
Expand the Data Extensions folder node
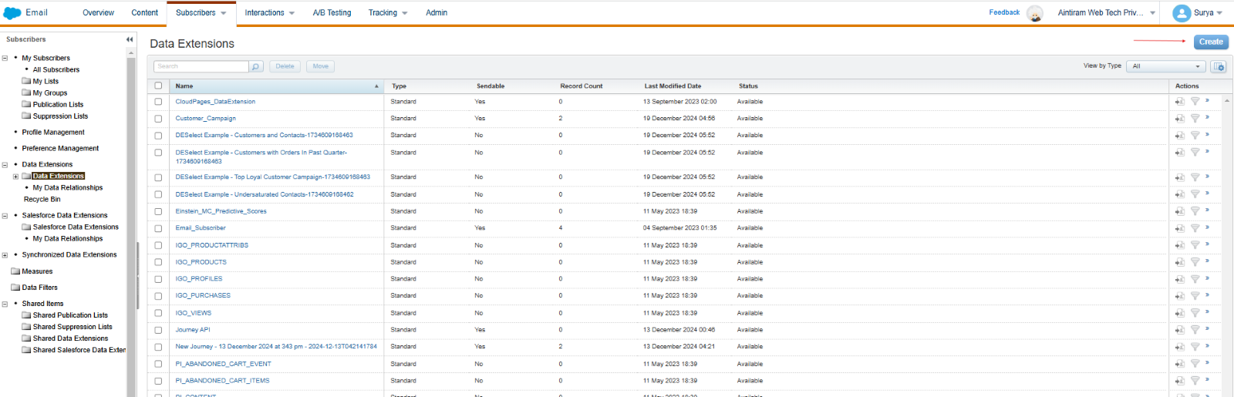pyautogui.click(x=15, y=177)
